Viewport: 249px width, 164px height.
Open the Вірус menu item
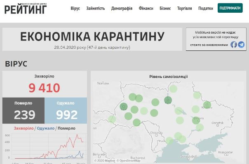coord(75,8)
